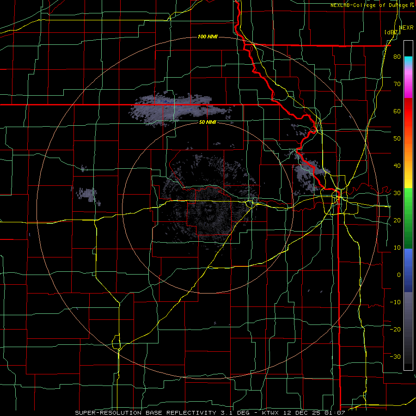Click the 0 value on the color scale
The height and width of the screenshot is (416, 416).
click(x=399, y=275)
